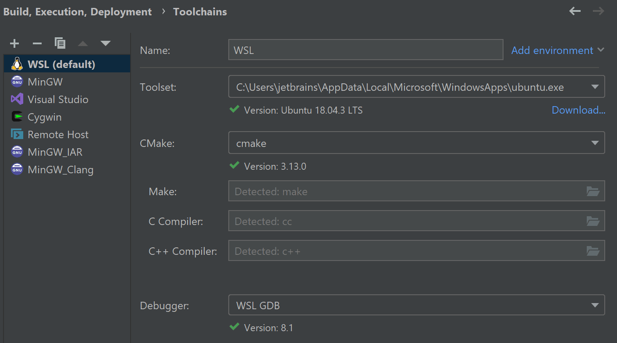Open the Debugger dropdown showing WSL GDB
This screenshot has width=617, height=343.
[x=416, y=305]
